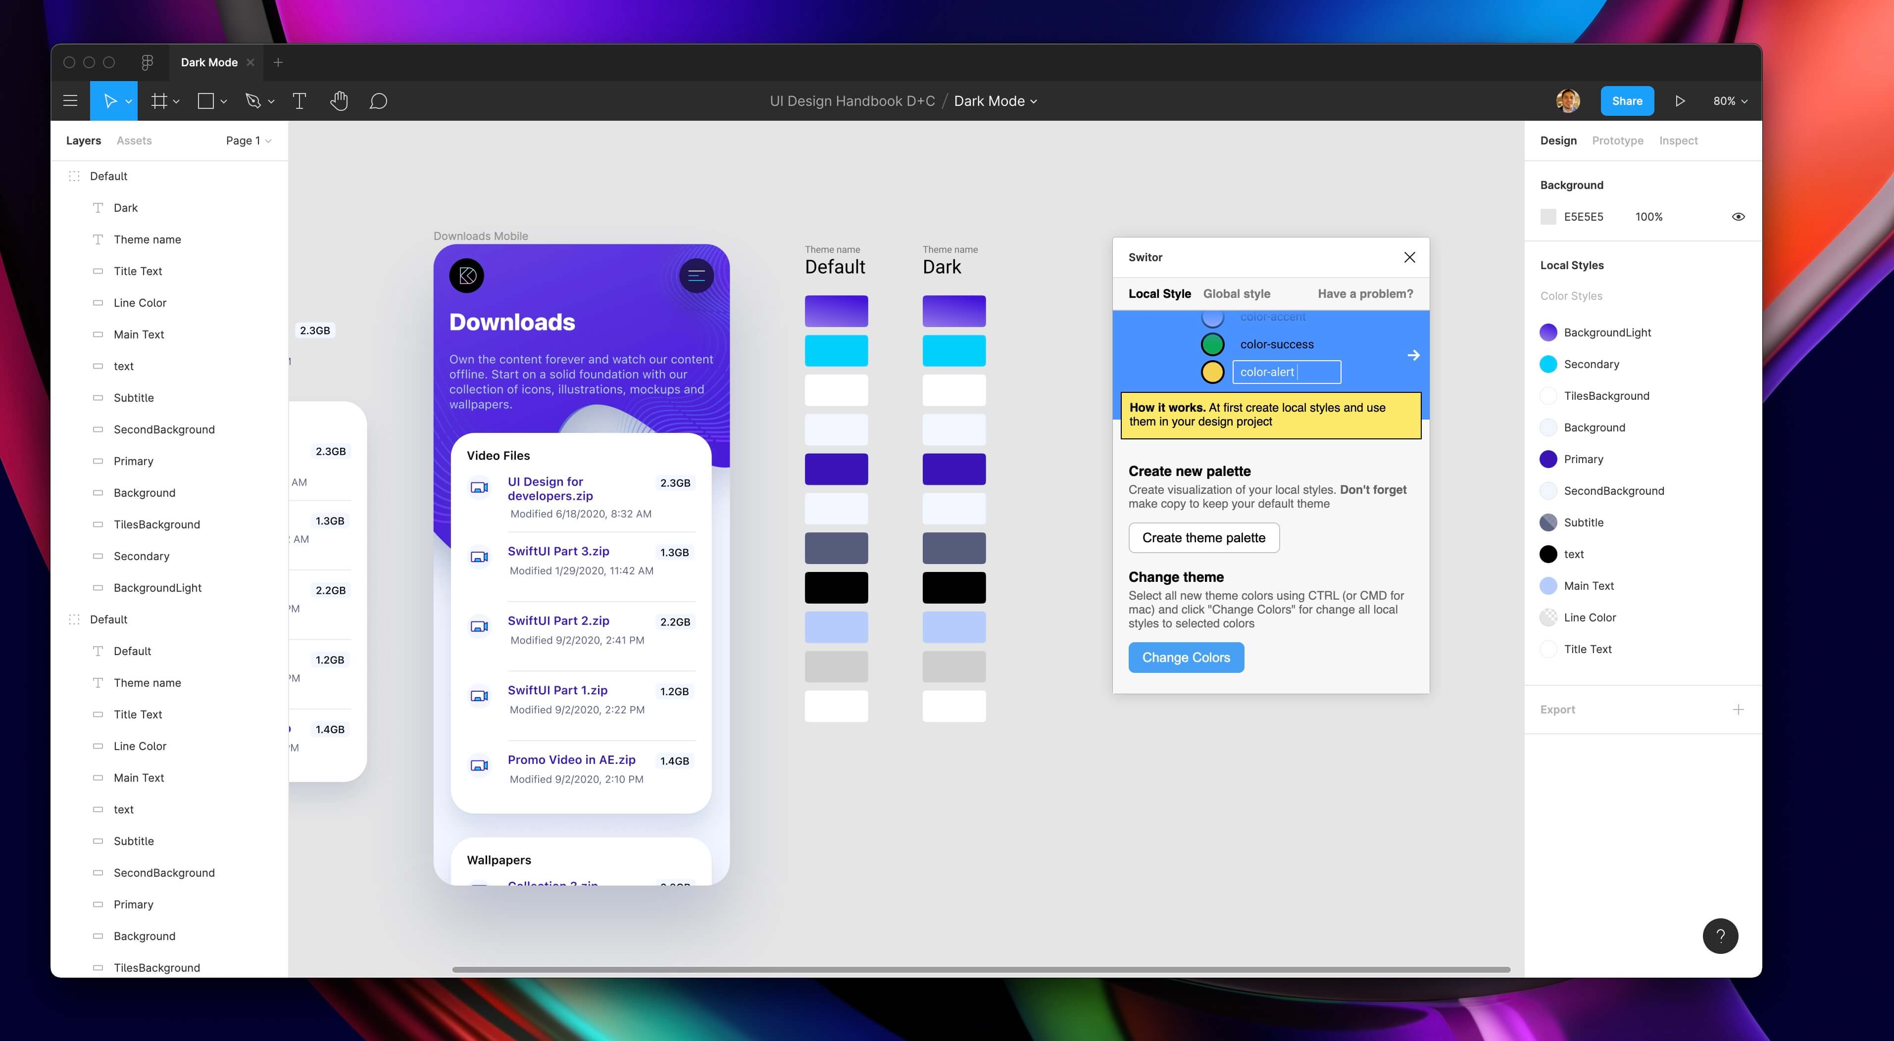Toggle background visibility eye icon
The image size is (1894, 1041).
[x=1738, y=217]
